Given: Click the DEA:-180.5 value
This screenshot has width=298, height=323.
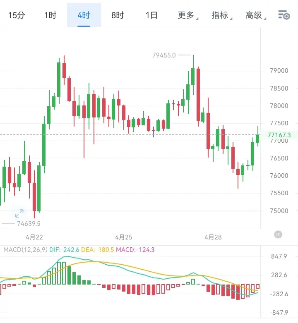Looking at the screenshot, I should pyautogui.click(x=98, y=250).
